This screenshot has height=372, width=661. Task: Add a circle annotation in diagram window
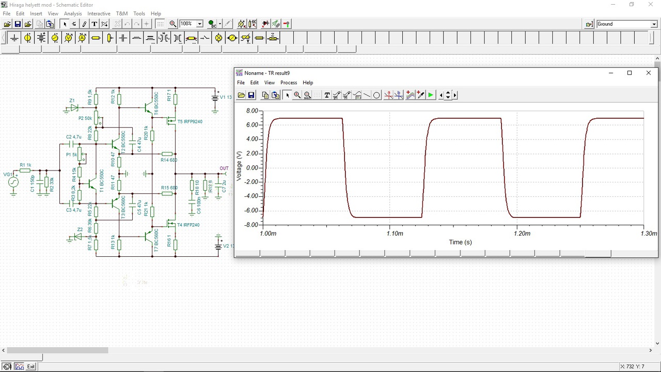coord(376,95)
